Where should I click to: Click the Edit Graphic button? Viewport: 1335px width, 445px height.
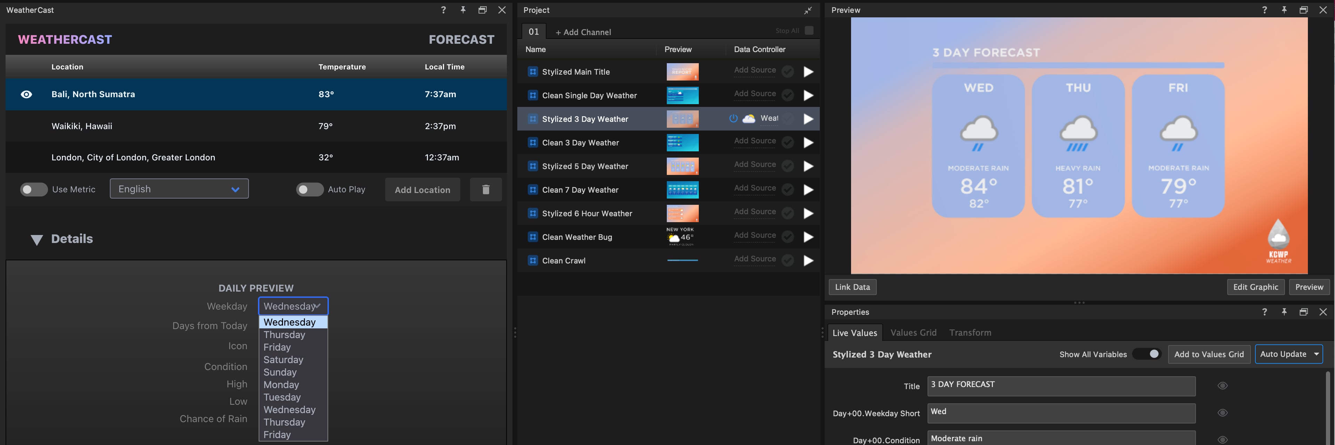tap(1256, 287)
